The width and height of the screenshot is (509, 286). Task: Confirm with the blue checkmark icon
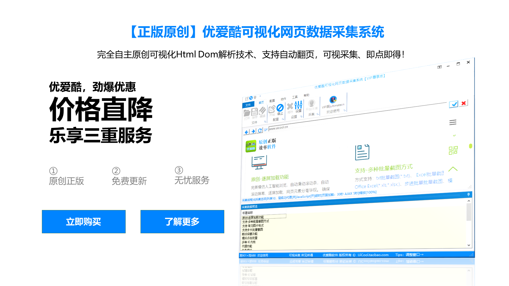454,104
